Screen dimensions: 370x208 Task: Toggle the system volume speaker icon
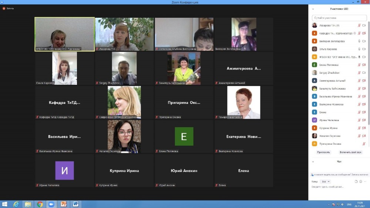[343, 204]
